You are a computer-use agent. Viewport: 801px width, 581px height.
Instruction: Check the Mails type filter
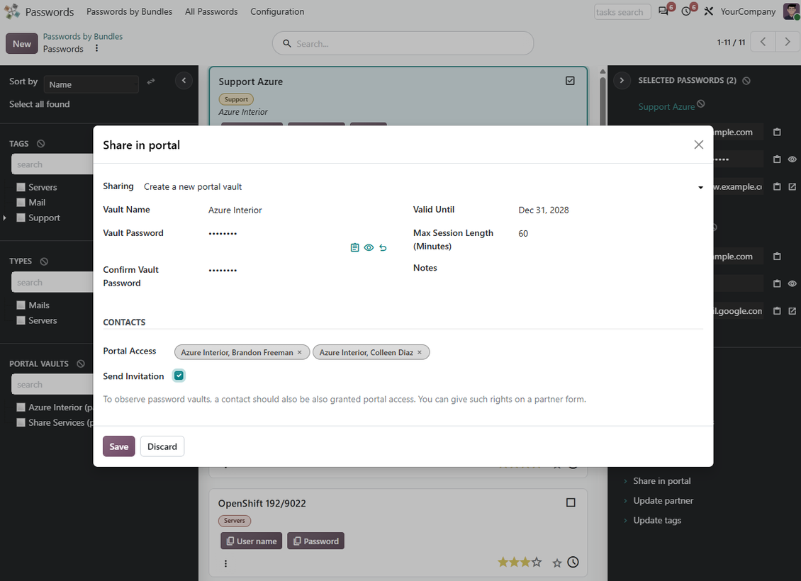tap(21, 305)
